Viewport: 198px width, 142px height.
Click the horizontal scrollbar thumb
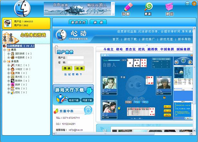click(105, 134)
